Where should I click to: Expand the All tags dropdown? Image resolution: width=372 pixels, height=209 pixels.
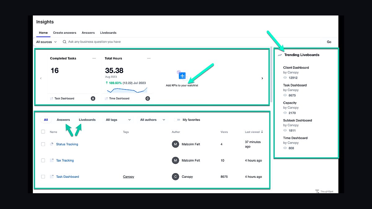pyautogui.click(x=118, y=120)
